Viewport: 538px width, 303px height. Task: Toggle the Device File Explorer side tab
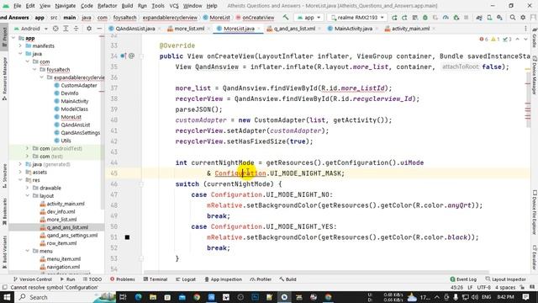[535, 213]
